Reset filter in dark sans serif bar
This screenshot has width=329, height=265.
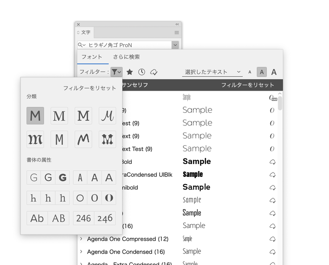click(x=248, y=85)
